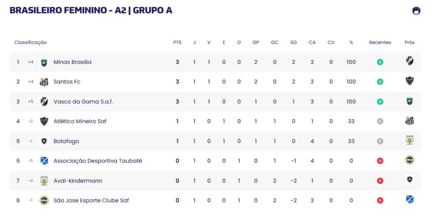This screenshot has height=221, width=438.
Task: Click Vasco da Gama crest in row three
Action: coord(44,102)
